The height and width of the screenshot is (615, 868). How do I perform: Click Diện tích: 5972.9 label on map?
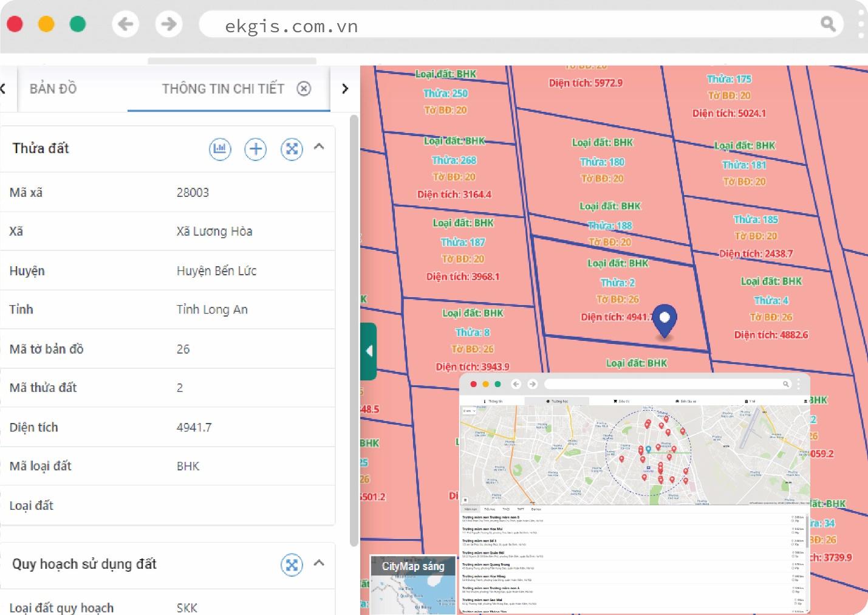point(586,83)
